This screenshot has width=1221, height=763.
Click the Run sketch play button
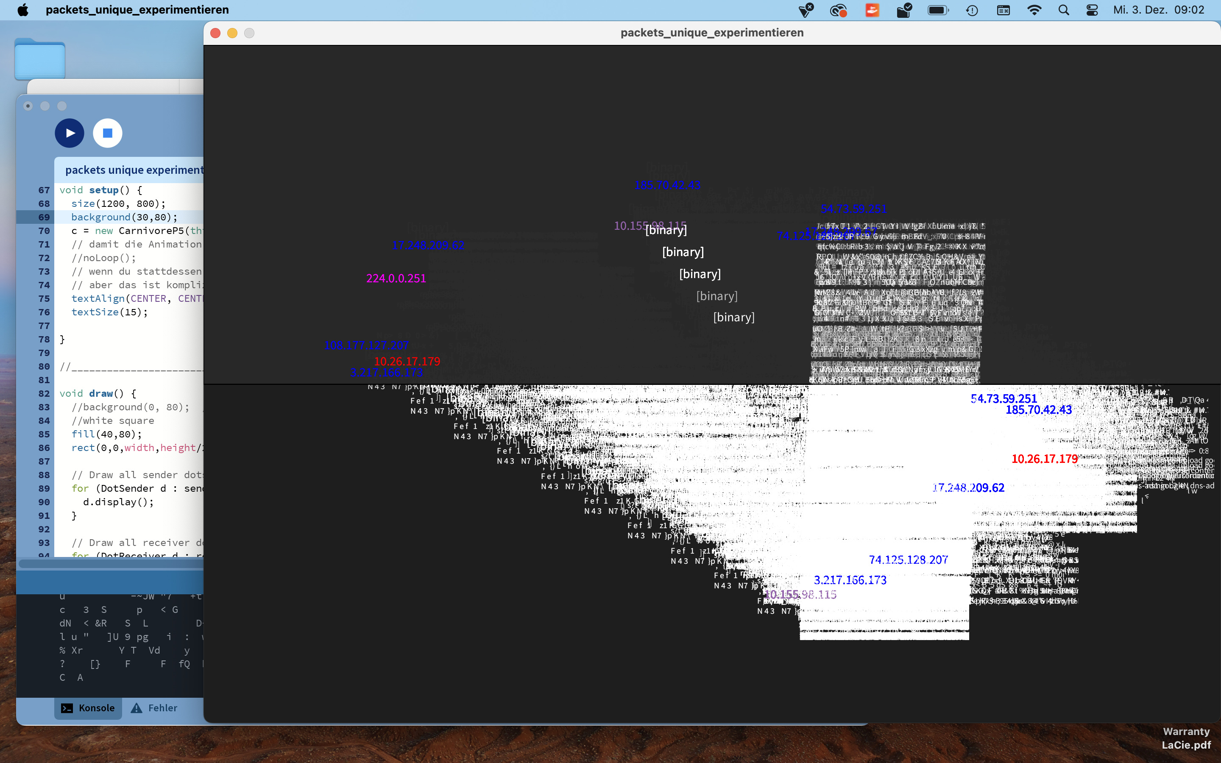pyautogui.click(x=69, y=133)
